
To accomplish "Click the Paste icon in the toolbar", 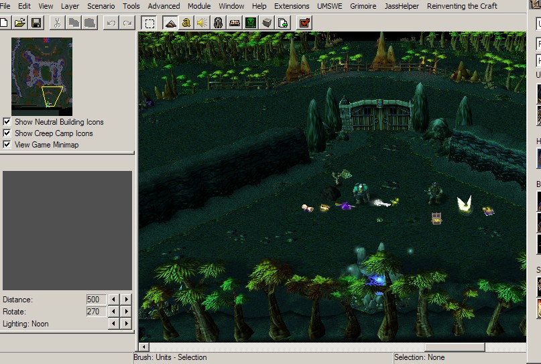I will 90,23.
